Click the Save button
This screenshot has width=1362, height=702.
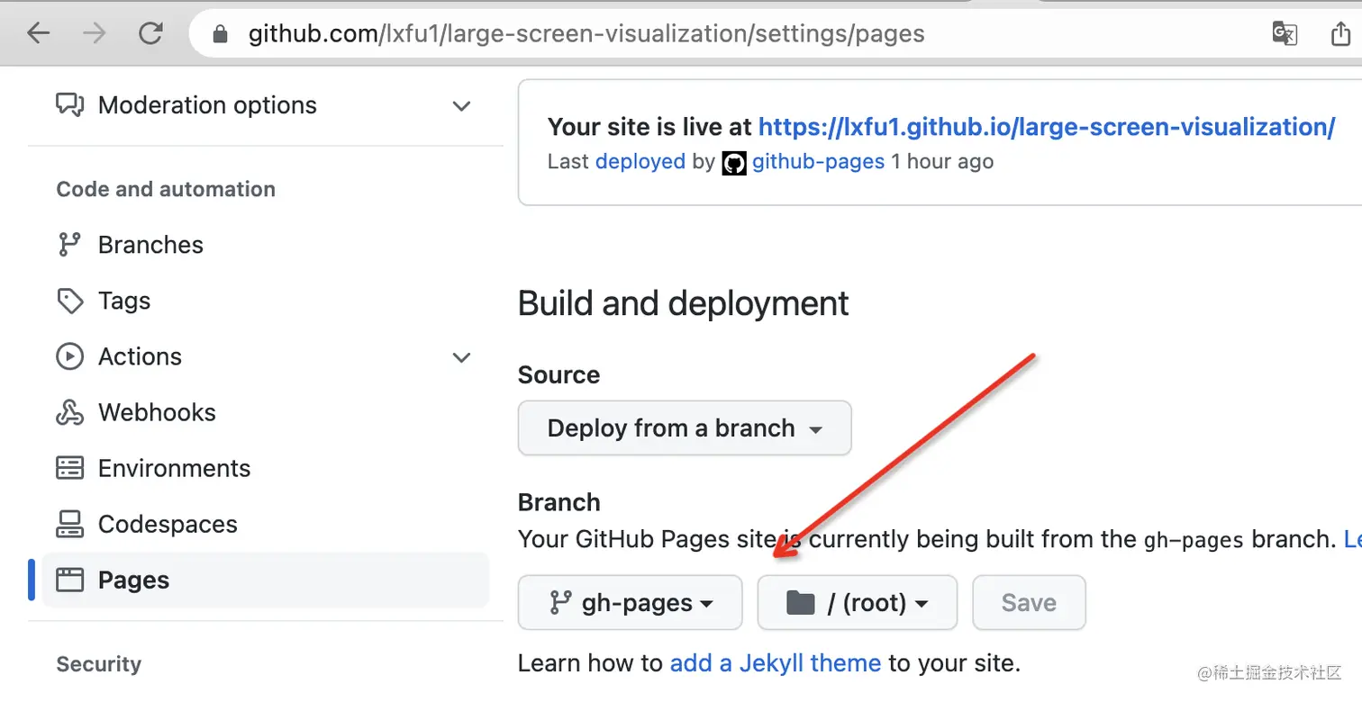click(1030, 603)
